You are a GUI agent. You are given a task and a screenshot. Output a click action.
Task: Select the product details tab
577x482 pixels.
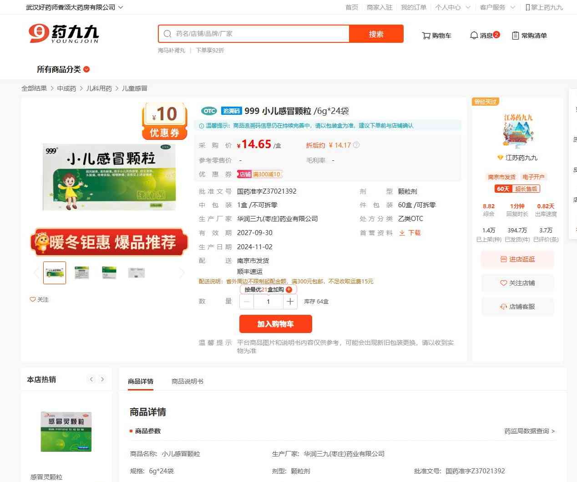[141, 381]
